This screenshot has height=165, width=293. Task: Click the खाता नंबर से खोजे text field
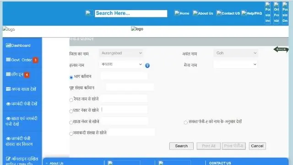tap(125, 121)
